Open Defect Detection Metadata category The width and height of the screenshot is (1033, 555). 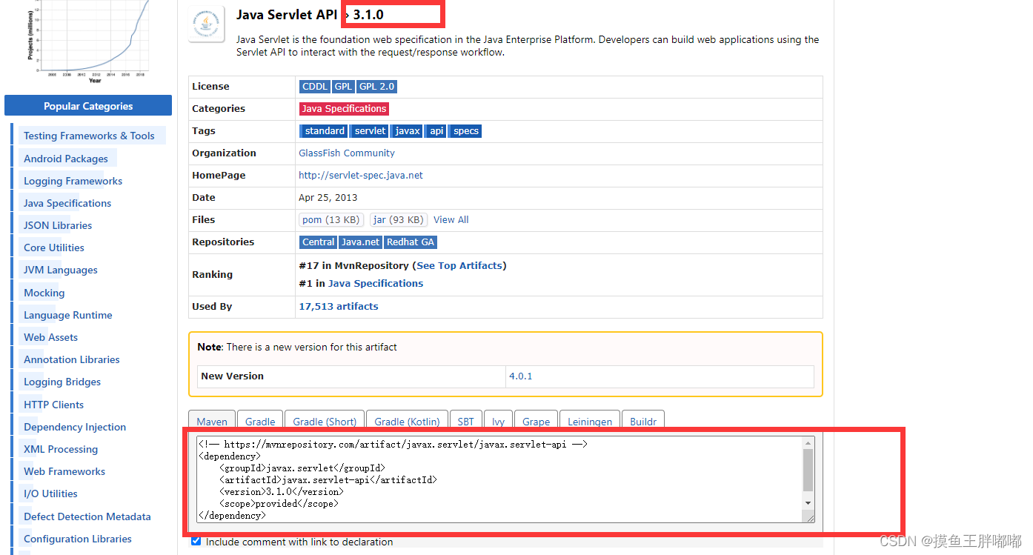pyautogui.click(x=87, y=516)
